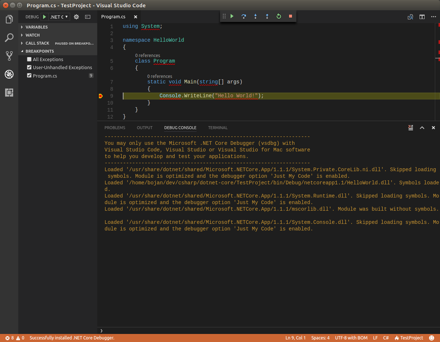The height and width of the screenshot is (342, 440).
Task: Restart the debug session
Action: [x=279, y=16]
